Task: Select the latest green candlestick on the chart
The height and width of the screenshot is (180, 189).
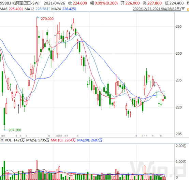Action: [165, 97]
